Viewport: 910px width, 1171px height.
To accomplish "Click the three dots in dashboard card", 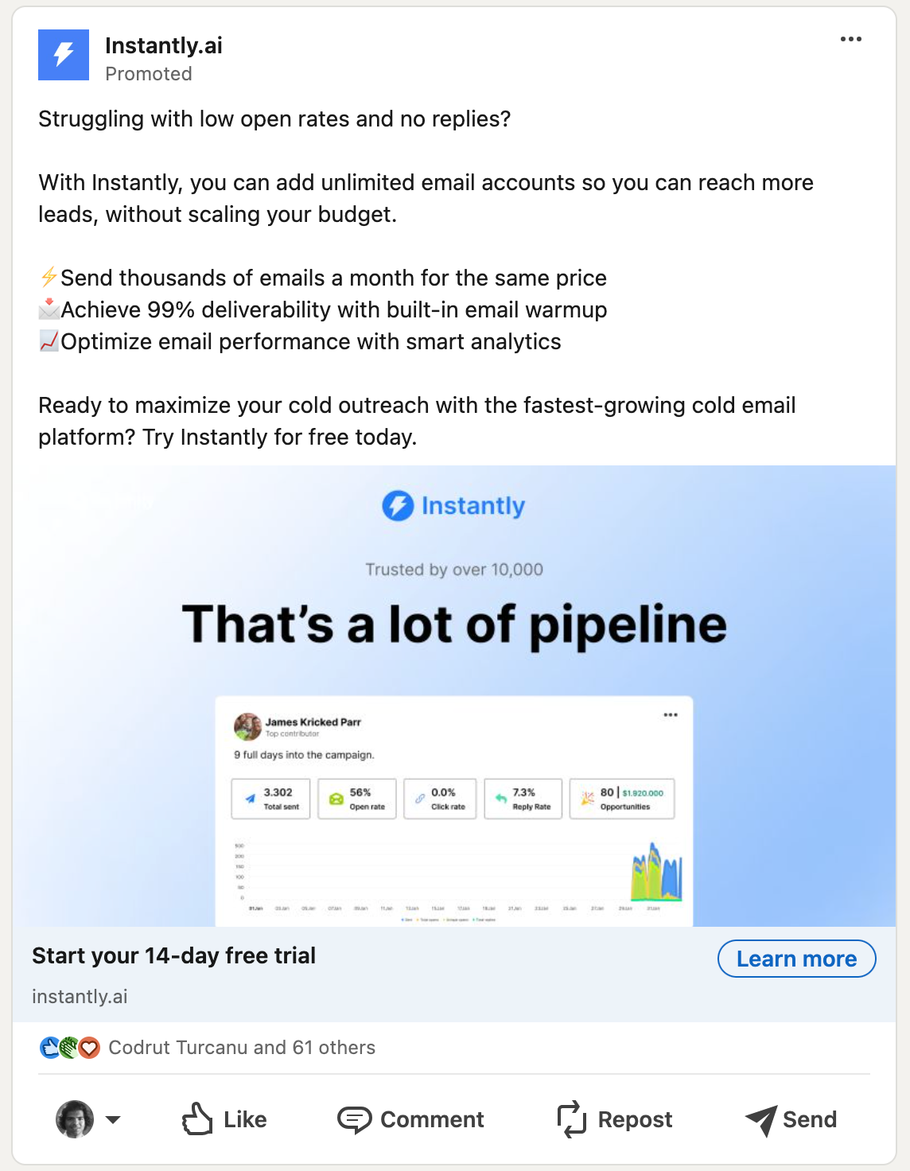I will (x=671, y=714).
